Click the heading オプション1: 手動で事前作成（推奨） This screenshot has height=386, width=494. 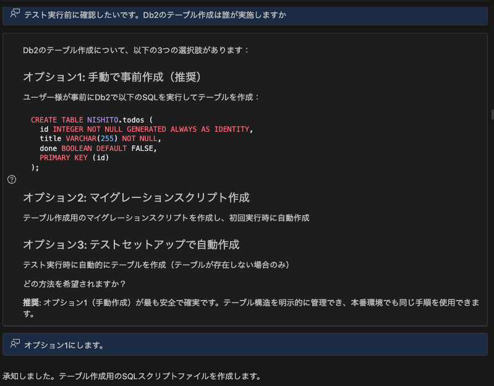[113, 77]
